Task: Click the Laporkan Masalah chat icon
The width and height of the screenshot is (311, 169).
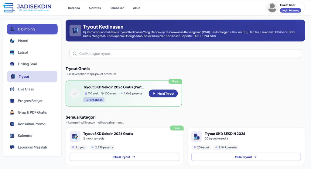Action: click(x=12, y=147)
